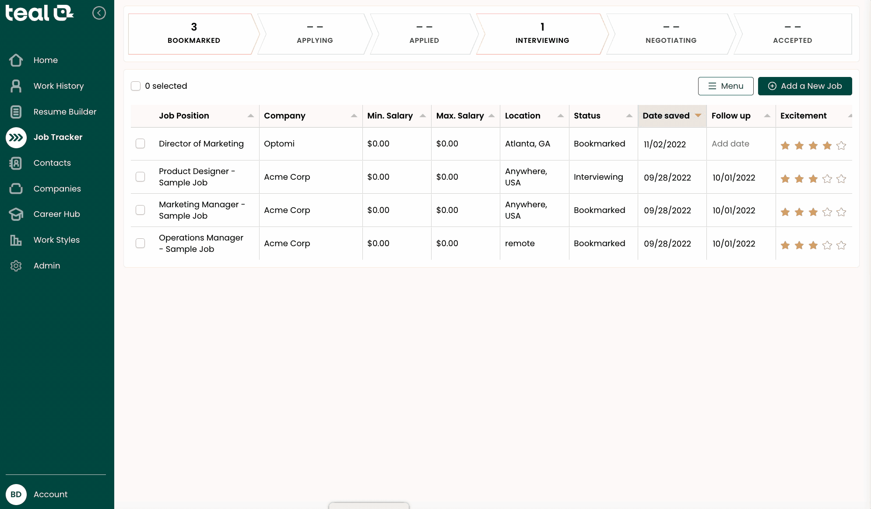
Task: Set four stars for Product Designer job
Action: click(x=827, y=179)
